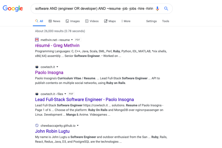The height and width of the screenshot is (148, 222).
Task: Start voice search with microphone icon
Action: point(157,9)
